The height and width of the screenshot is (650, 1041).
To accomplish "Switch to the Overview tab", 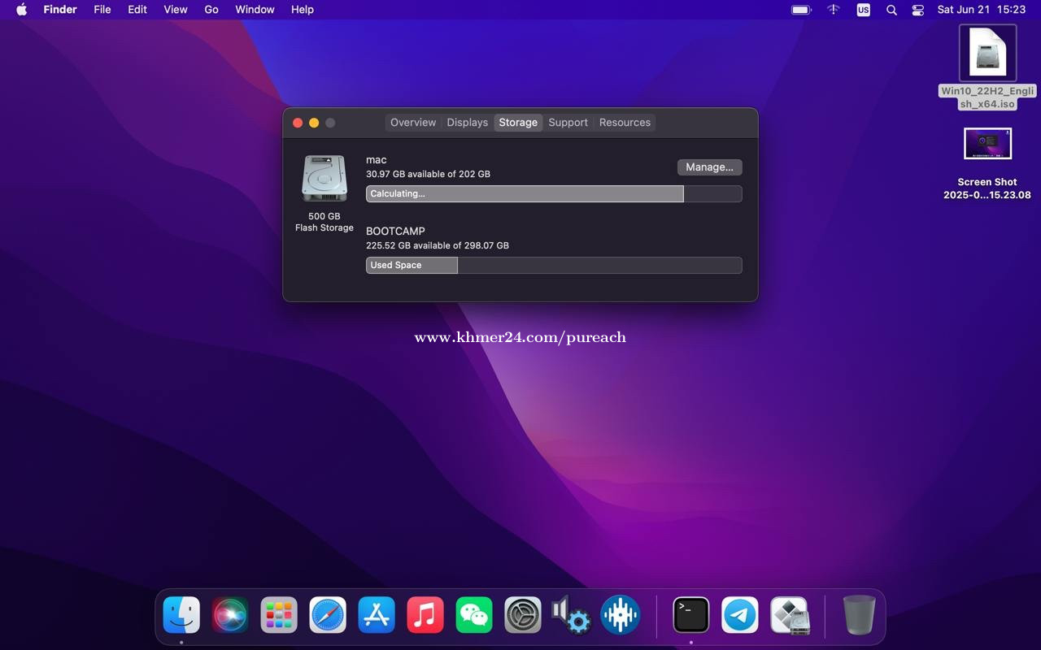I will click(413, 123).
